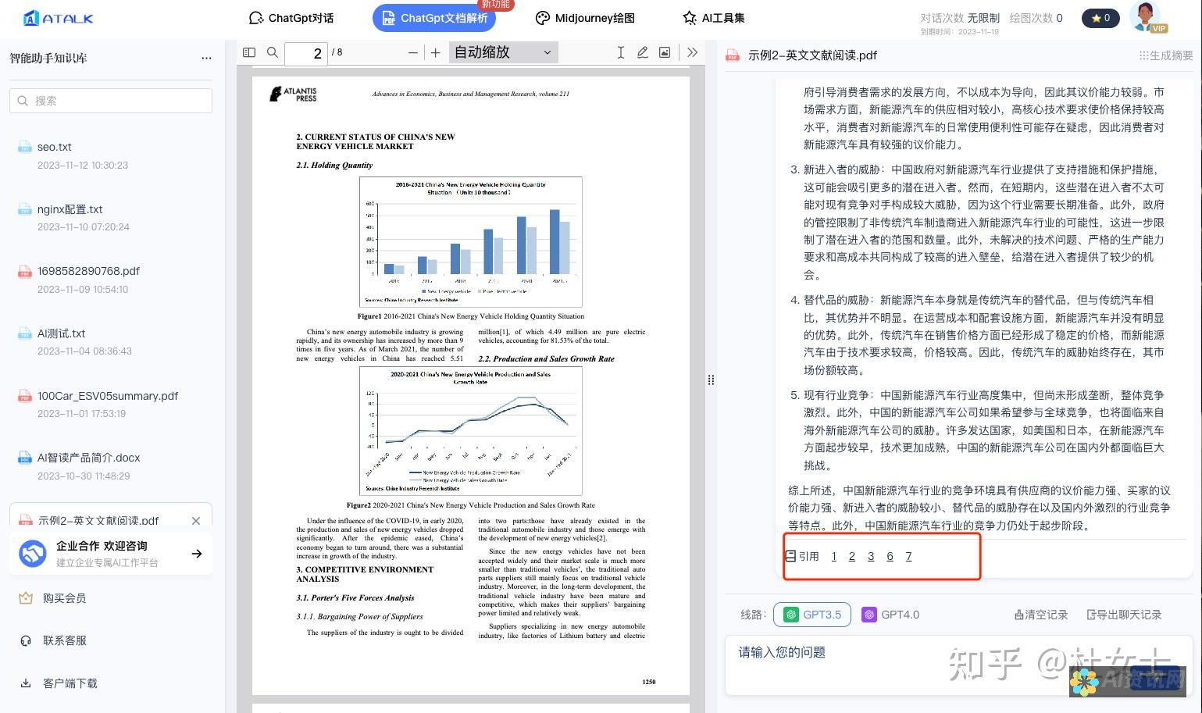Open PDF toolbar more tools chevrons
The image size is (1202, 713).
coord(693,52)
